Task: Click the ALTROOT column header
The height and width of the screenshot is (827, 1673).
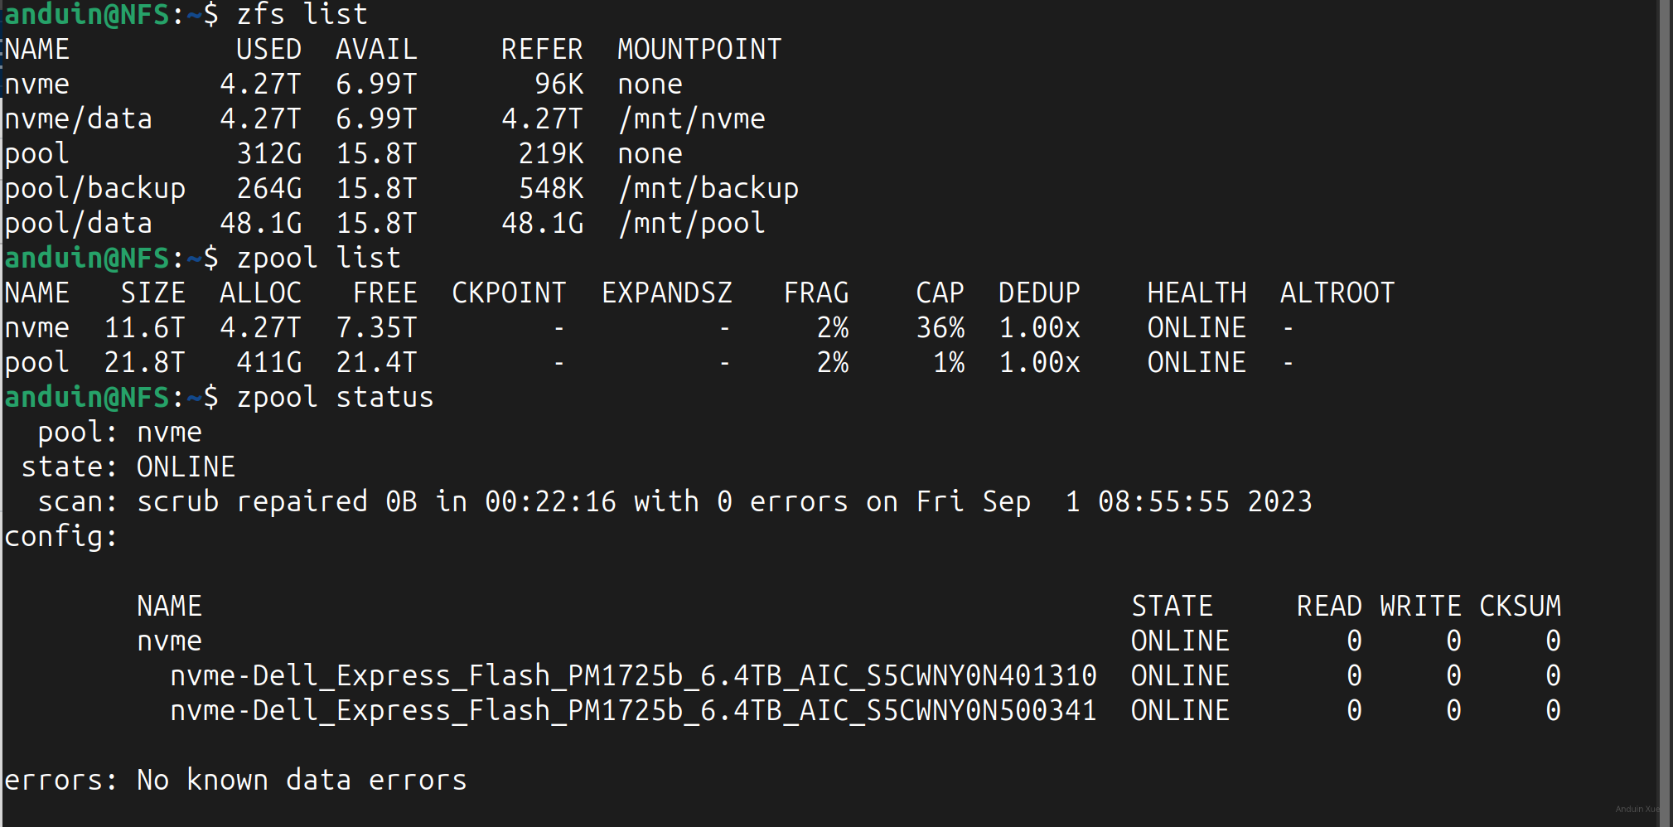Action: (1337, 293)
